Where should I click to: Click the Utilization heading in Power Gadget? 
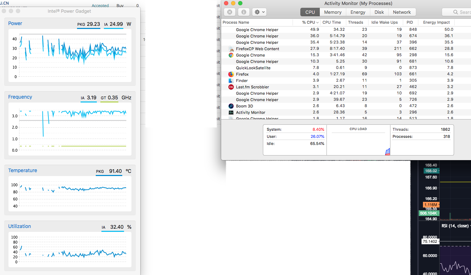19,226
